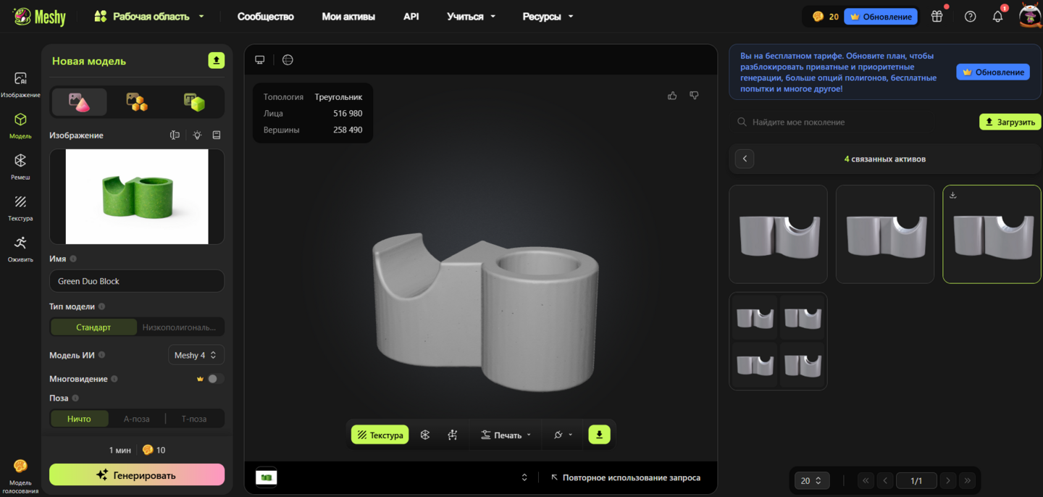Click Обновление button in the free plan banner
This screenshot has width=1043, height=497.
coord(993,72)
